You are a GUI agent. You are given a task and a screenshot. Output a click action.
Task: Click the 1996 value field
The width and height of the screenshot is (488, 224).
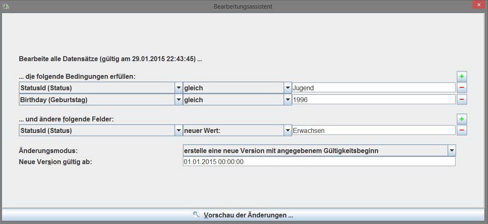coord(374,100)
